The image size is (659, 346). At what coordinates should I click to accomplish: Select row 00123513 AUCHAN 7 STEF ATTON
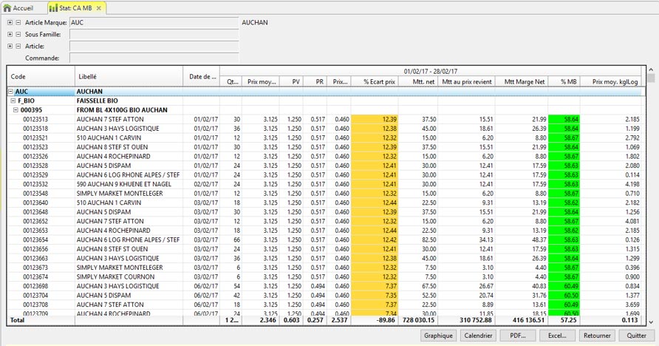pyautogui.click(x=326, y=119)
